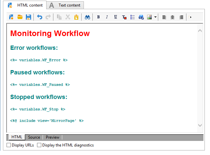The width and height of the screenshot is (210, 155).
Task: Switch to the Source tab
Action: 34,137
